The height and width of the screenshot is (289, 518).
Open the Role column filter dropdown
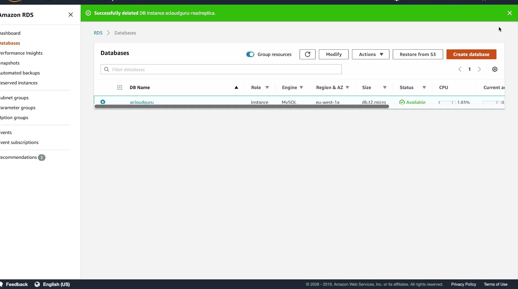267,87
